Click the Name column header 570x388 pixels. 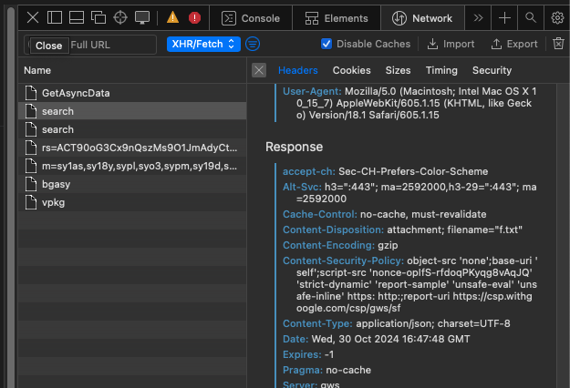coord(132,70)
